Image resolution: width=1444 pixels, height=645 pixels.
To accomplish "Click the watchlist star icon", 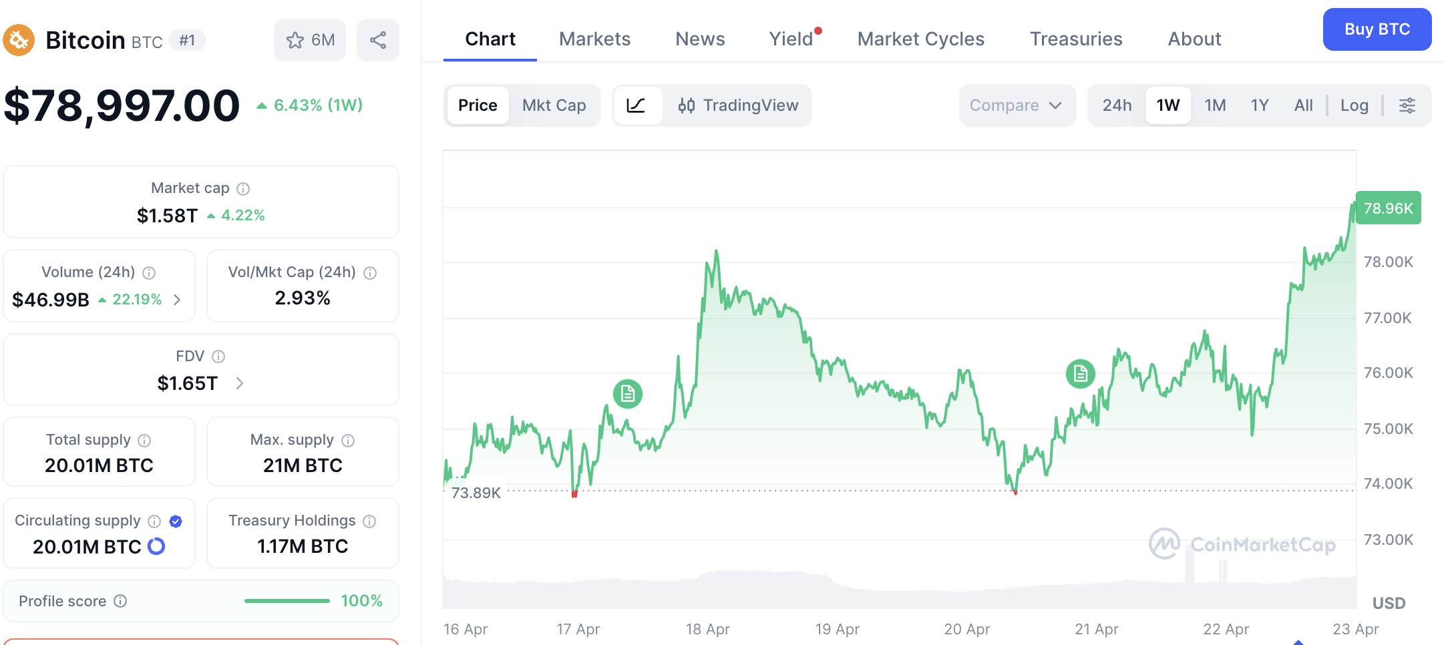I will click(x=295, y=40).
